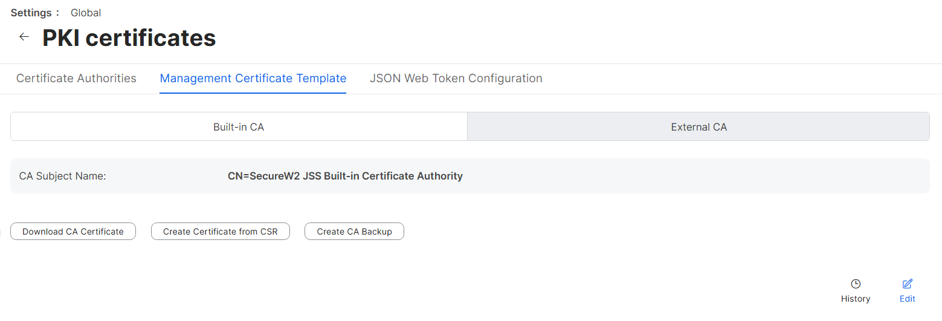Click the Settings breadcrumb label
Viewport: 942px width, 321px height.
pos(31,13)
